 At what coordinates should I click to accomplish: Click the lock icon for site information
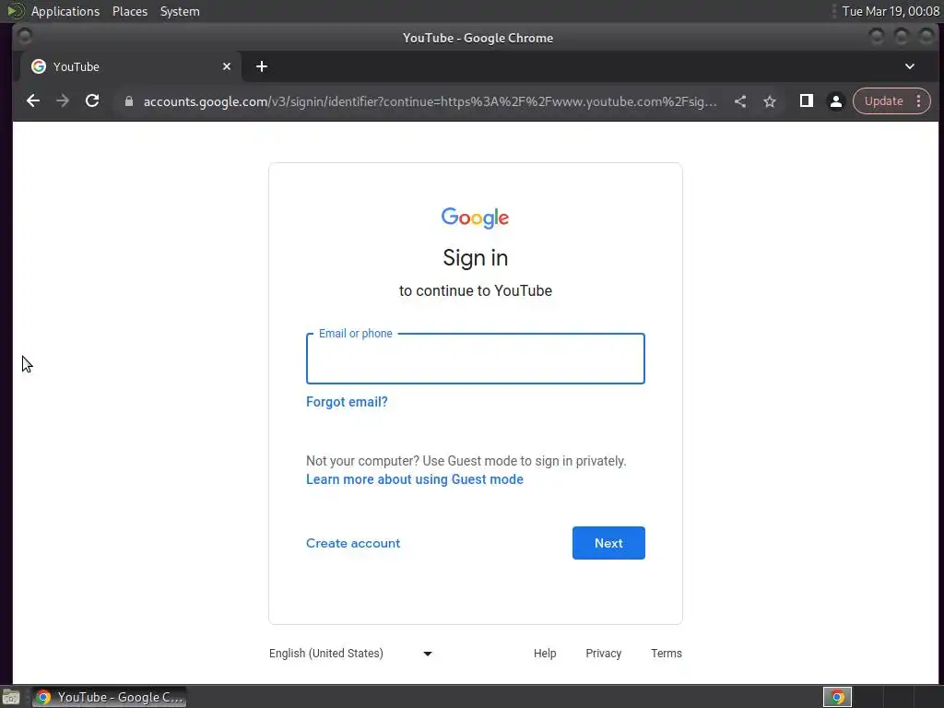129,101
